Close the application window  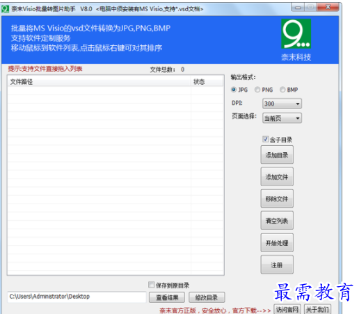328,7
